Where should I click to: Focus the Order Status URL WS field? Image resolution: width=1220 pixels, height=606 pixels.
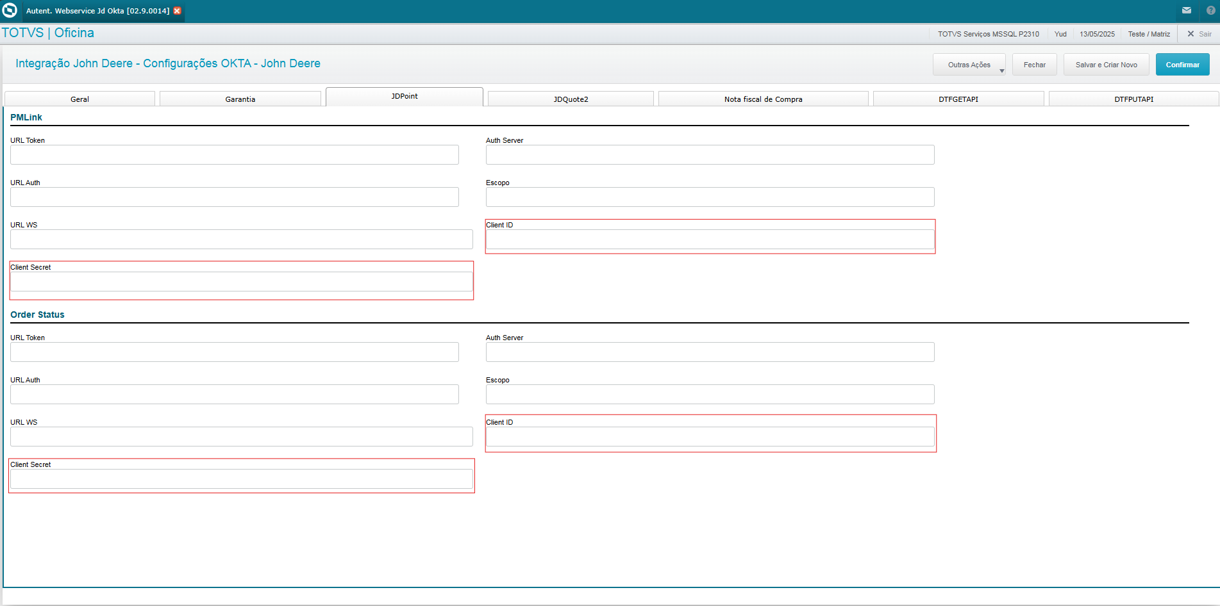point(242,437)
